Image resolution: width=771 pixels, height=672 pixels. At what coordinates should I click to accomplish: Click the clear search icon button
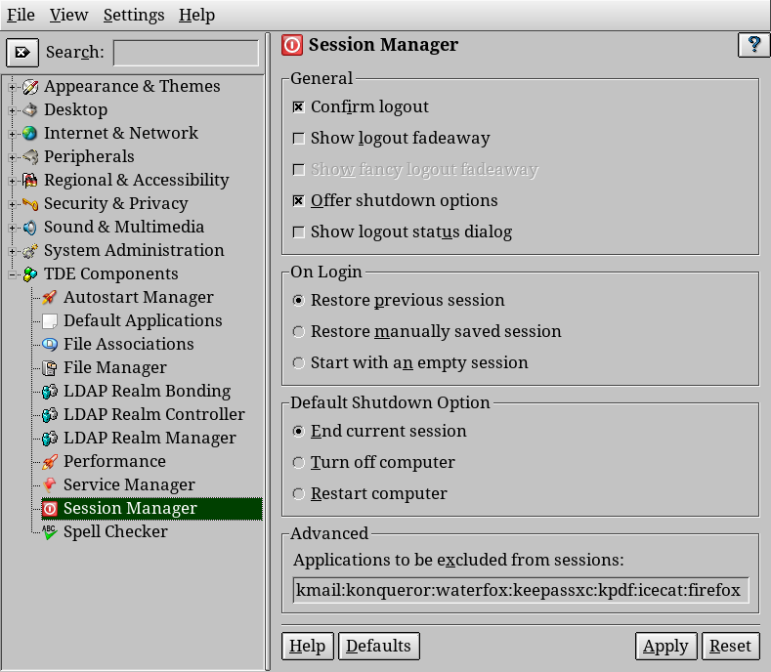pos(22,52)
